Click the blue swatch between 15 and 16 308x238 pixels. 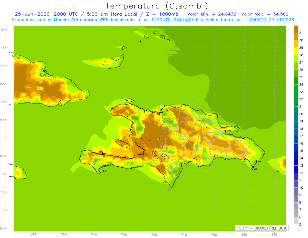pos(296,147)
